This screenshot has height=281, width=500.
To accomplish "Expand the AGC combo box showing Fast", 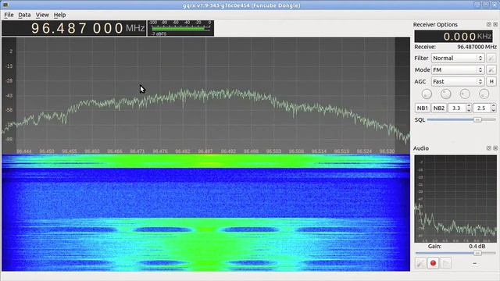I will pos(458,81).
